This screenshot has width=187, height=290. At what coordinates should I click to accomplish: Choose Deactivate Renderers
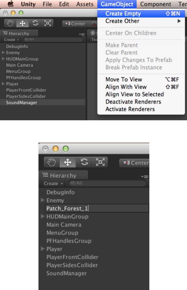141,102
